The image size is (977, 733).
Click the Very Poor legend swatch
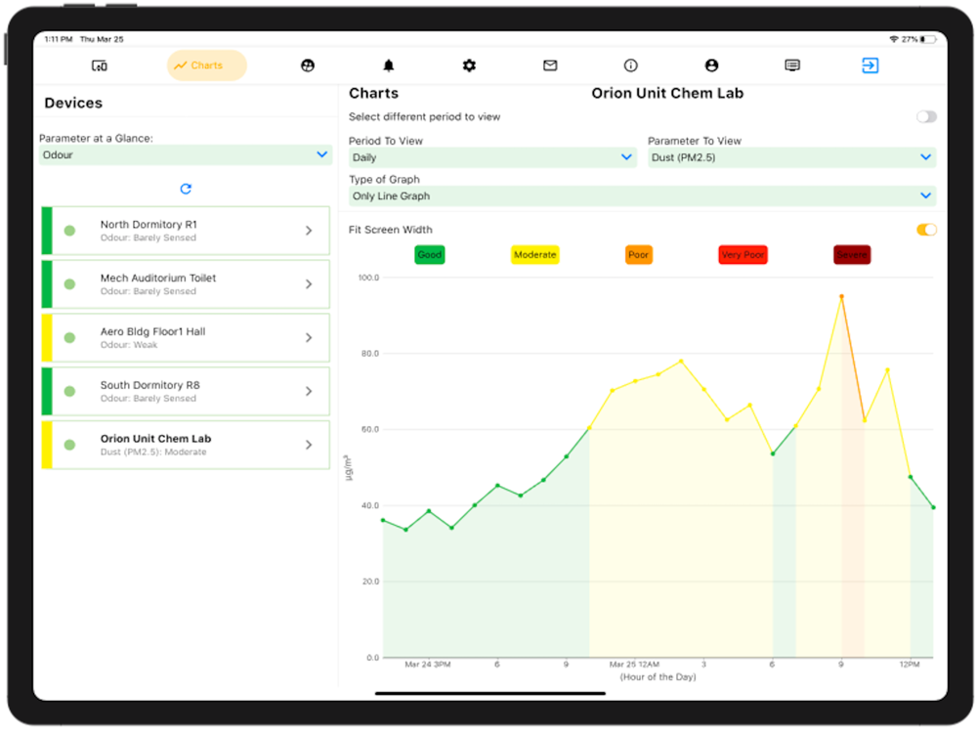[743, 254]
